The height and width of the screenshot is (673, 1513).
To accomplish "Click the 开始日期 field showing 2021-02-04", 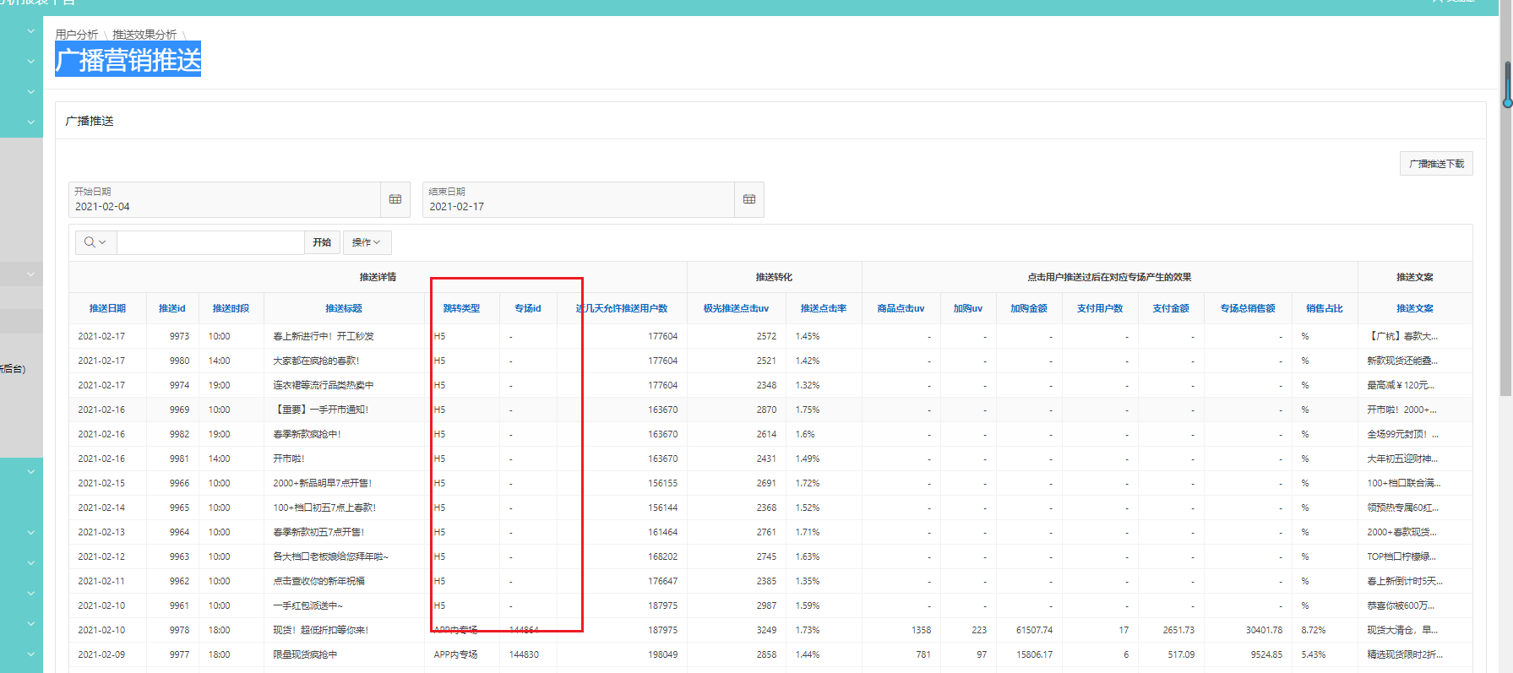I will [224, 199].
